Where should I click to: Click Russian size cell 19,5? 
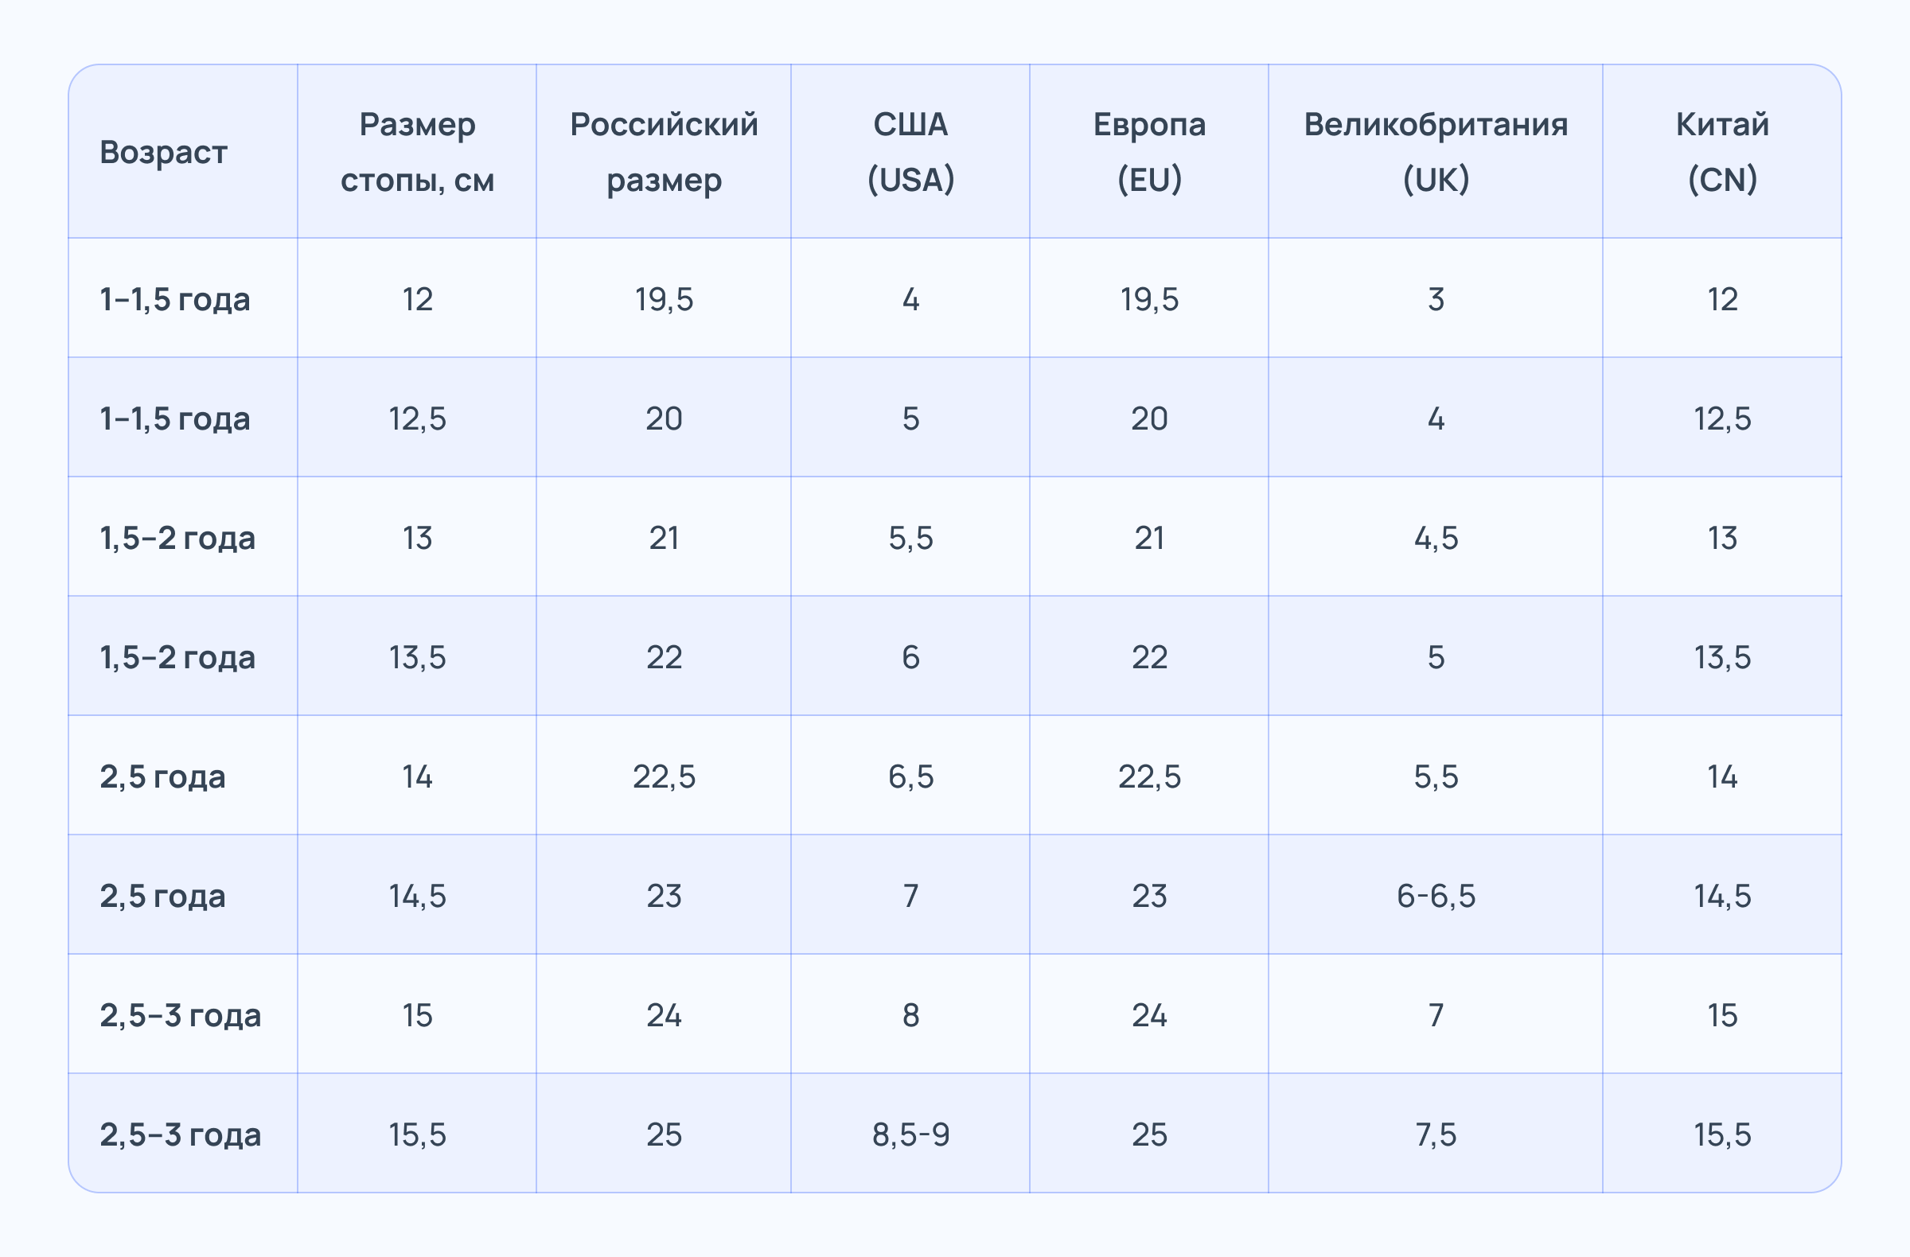(664, 299)
